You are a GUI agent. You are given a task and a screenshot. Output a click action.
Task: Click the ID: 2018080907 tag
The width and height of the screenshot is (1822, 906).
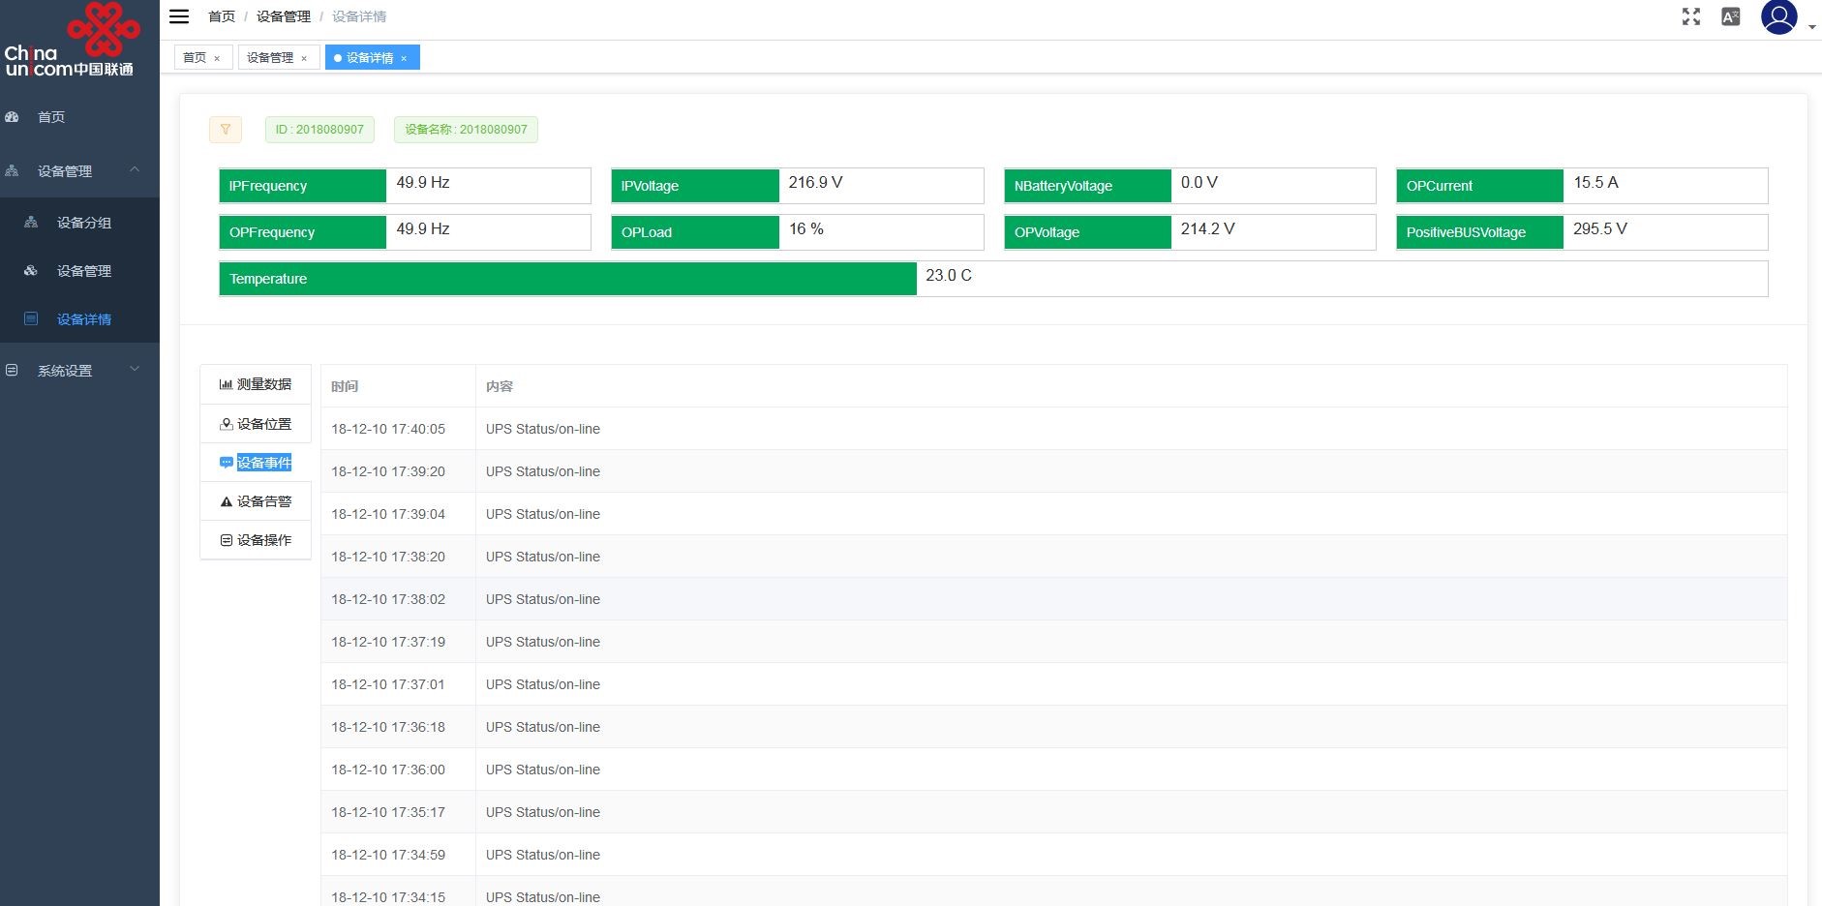pyautogui.click(x=319, y=130)
